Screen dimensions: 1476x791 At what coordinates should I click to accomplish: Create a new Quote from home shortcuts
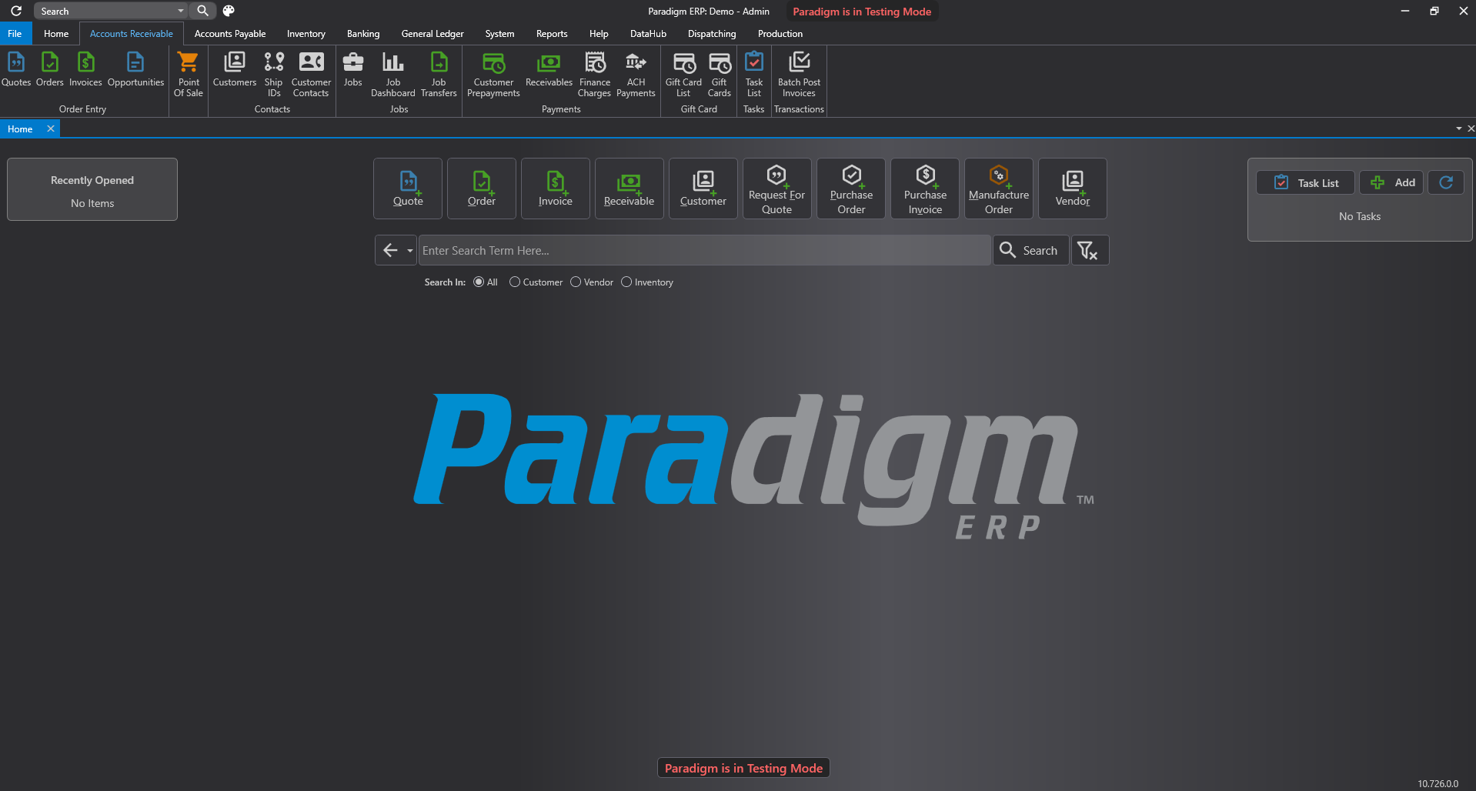click(x=408, y=189)
